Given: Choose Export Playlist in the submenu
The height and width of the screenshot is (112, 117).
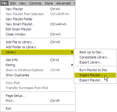Looking at the screenshot, I should click(x=95, y=80).
